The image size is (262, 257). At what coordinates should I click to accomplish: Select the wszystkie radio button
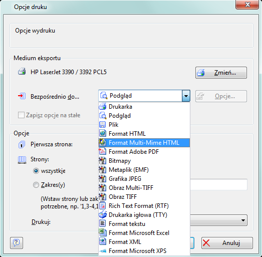pos(36,171)
